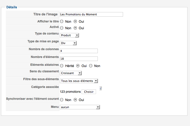Set Activé to Oui

75,28
